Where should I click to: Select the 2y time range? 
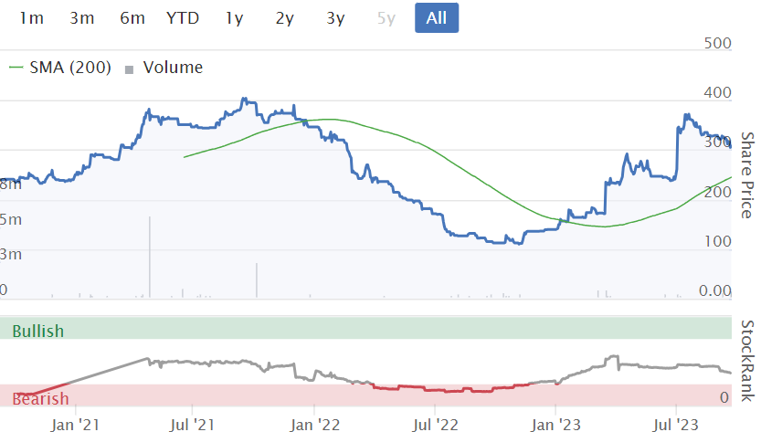[285, 17]
